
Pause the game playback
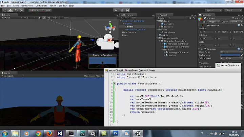tap(122, 11)
